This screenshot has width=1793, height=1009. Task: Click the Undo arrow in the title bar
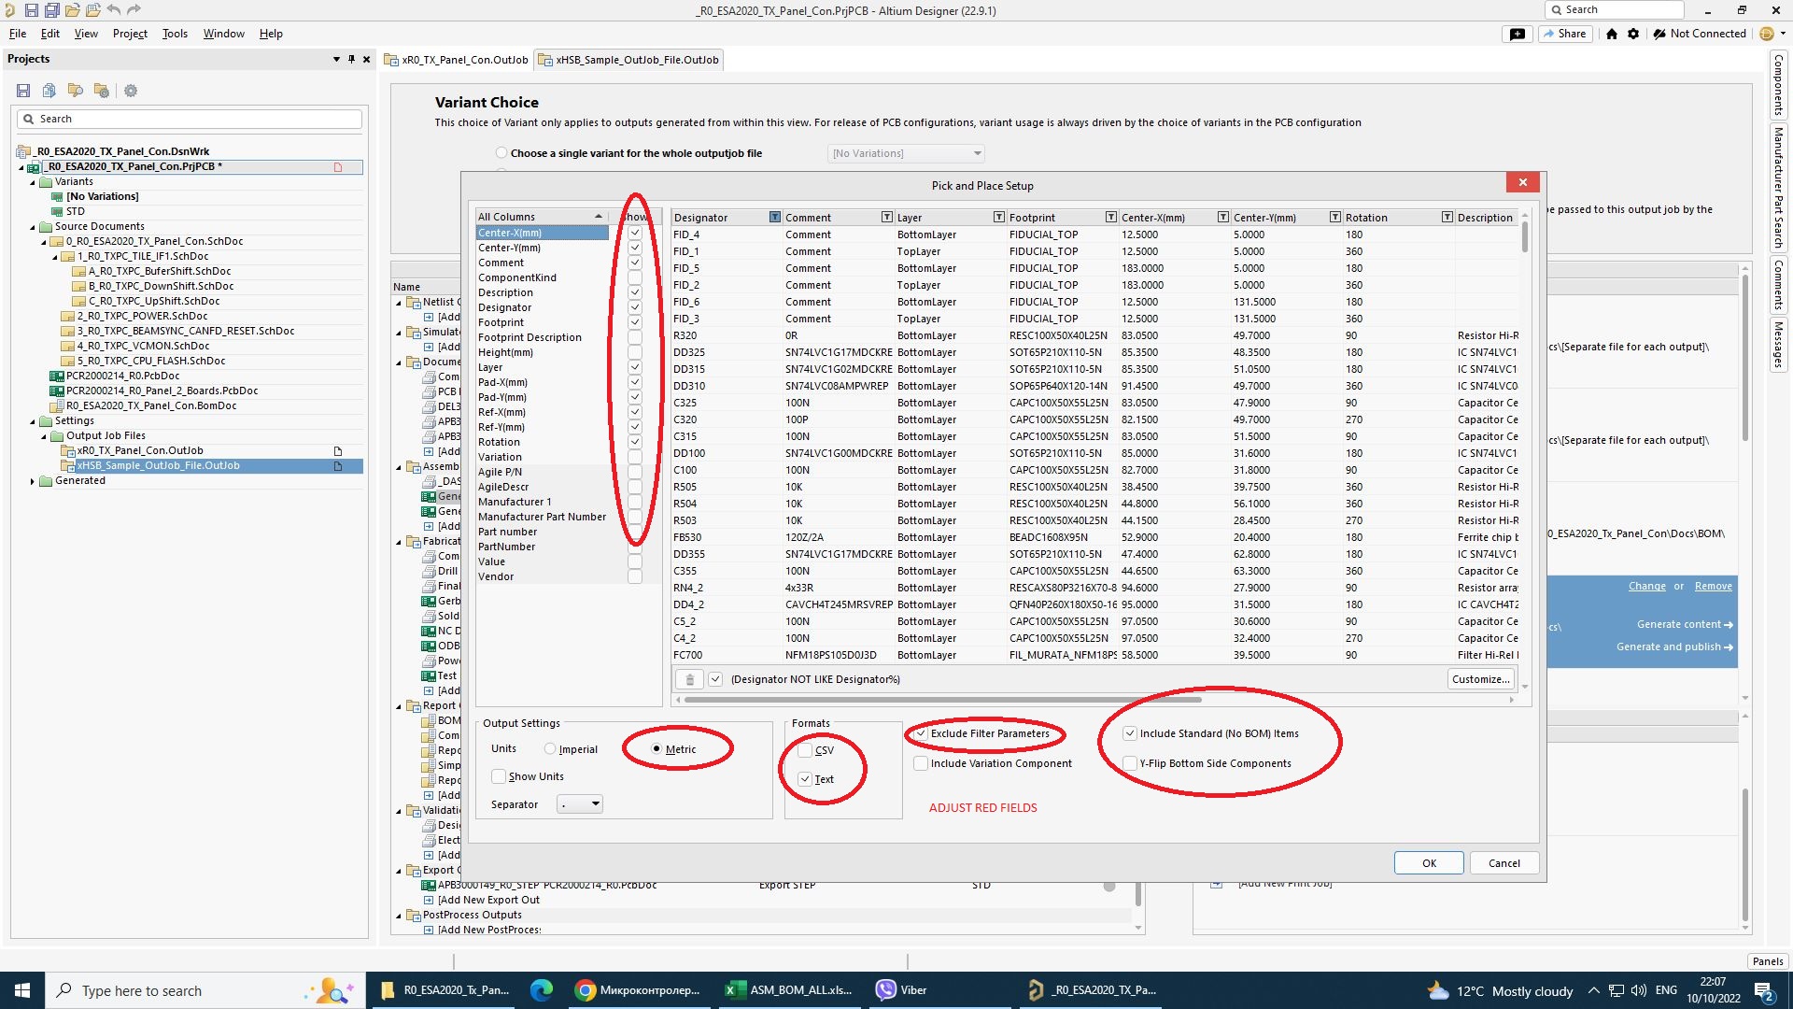[113, 10]
